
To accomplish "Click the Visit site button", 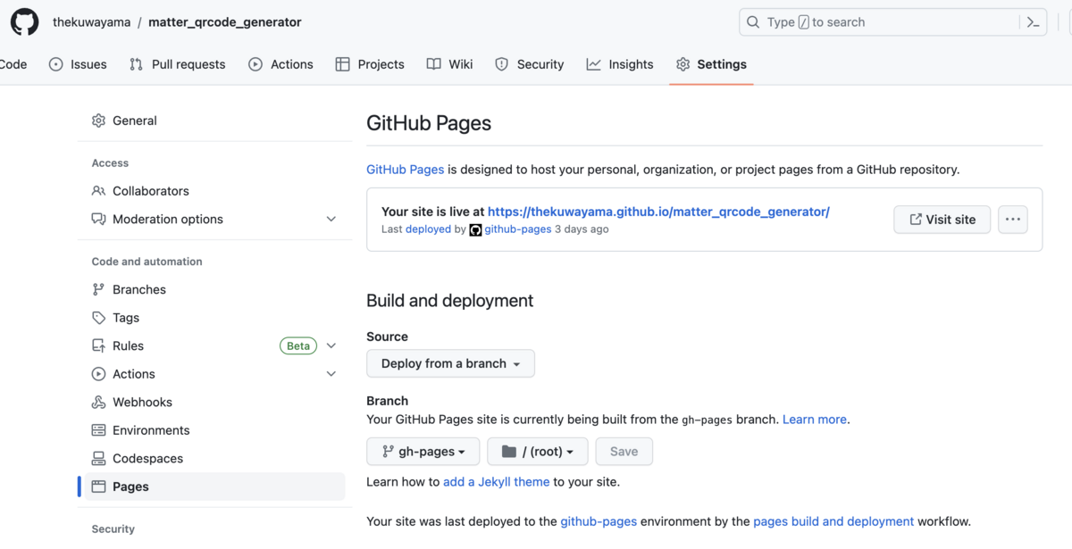I will (942, 220).
